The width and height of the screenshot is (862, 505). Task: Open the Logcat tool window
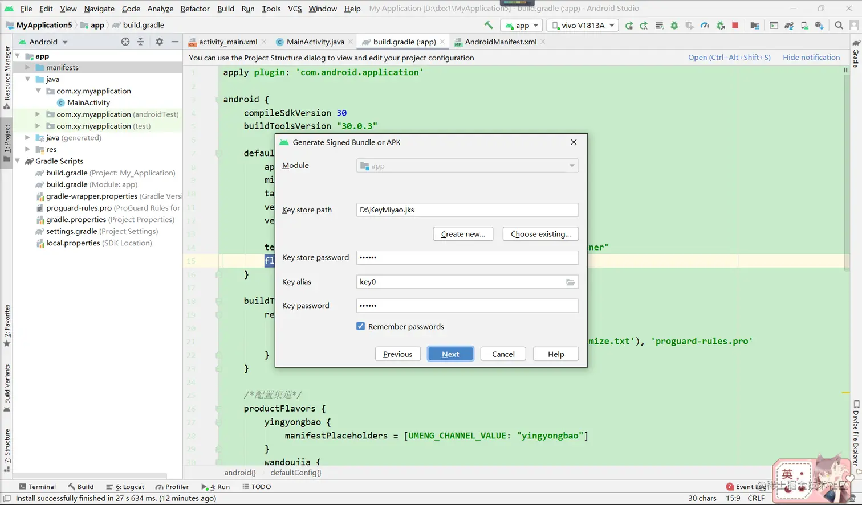pos(125,487)
